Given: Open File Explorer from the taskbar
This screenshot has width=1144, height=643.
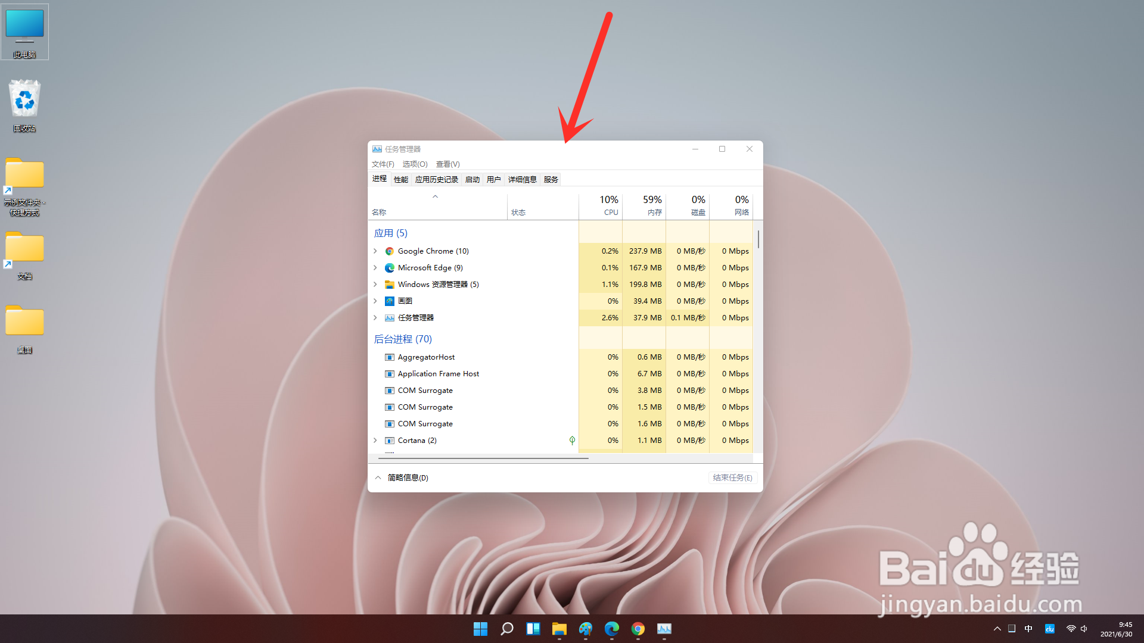Looking at the screenshot, I should point(559,629).
